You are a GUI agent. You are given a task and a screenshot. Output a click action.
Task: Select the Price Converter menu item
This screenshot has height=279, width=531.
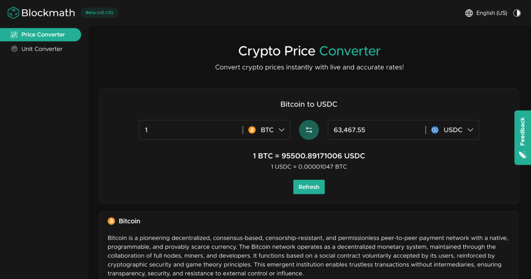[43, 35]
